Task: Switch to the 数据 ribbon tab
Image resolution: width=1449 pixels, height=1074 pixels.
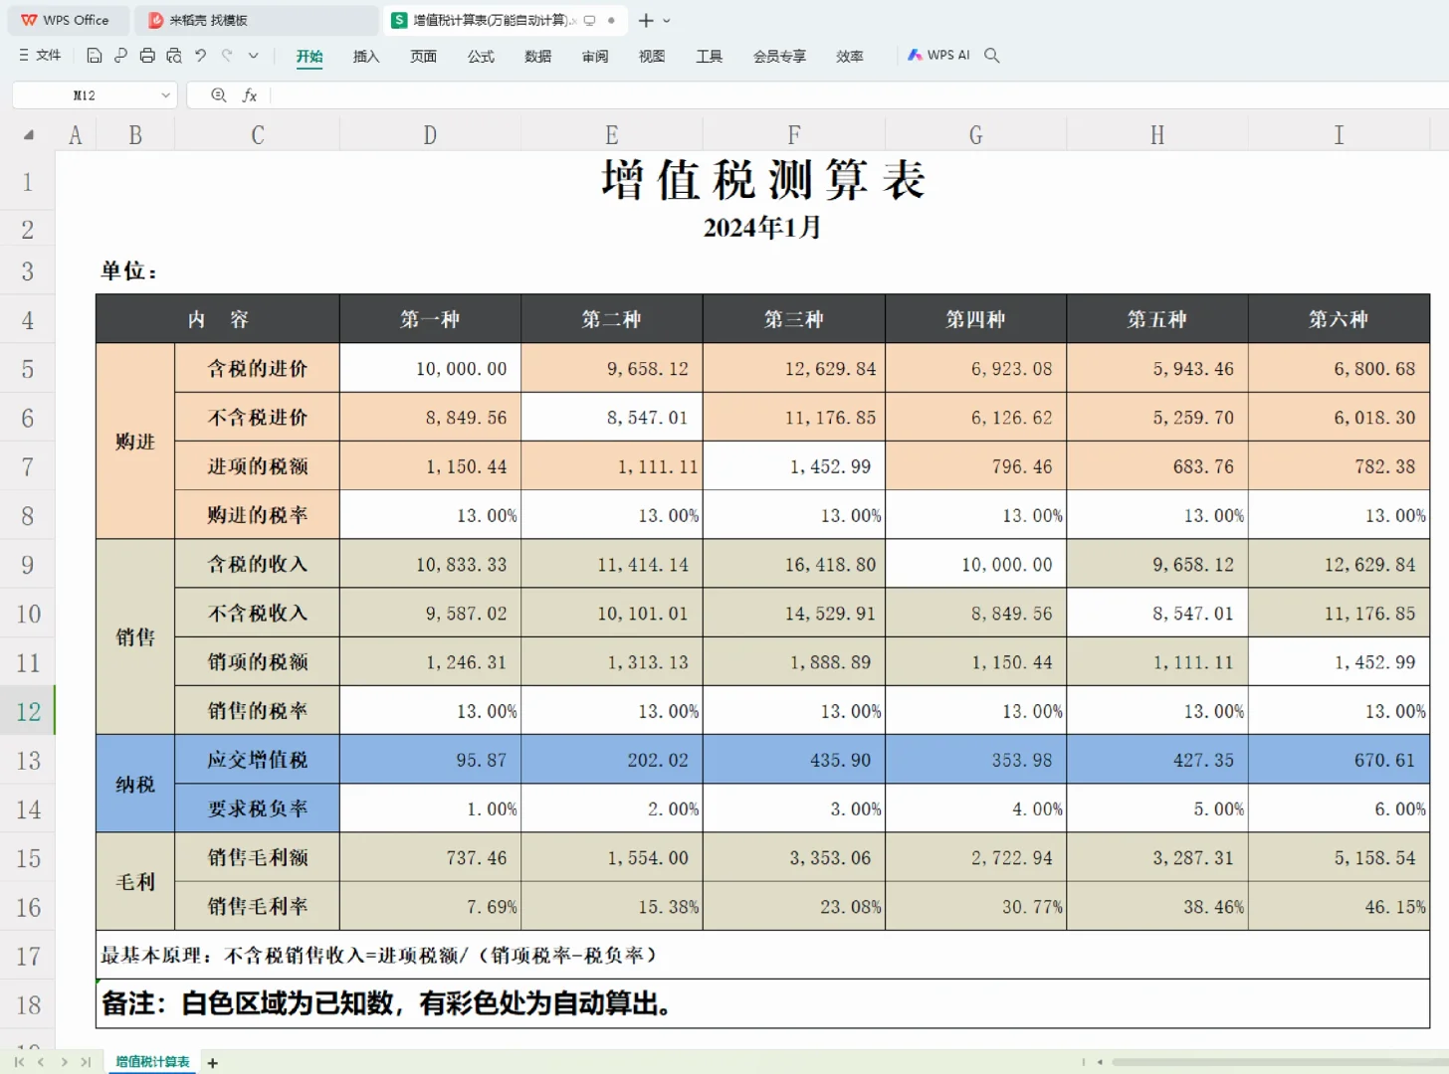Action: coord(537,57)
